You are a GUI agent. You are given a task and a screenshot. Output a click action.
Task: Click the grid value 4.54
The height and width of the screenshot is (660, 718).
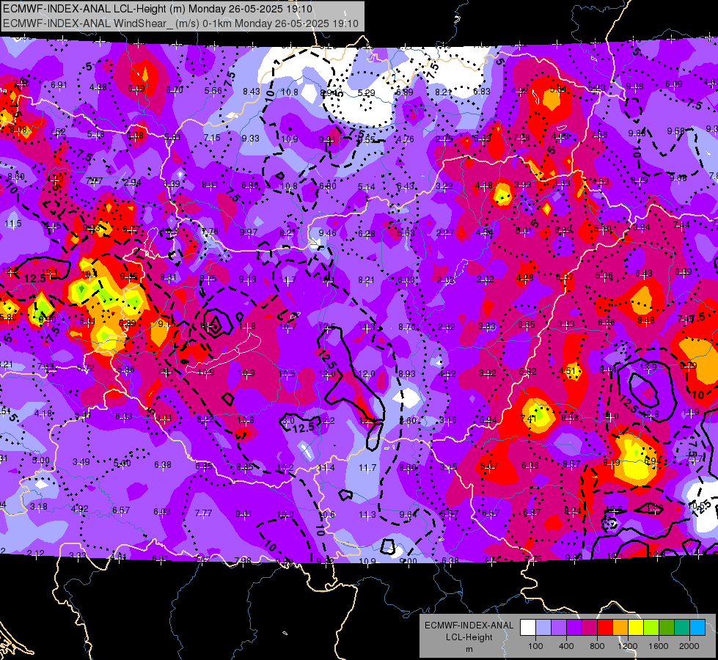click(485, 232)
